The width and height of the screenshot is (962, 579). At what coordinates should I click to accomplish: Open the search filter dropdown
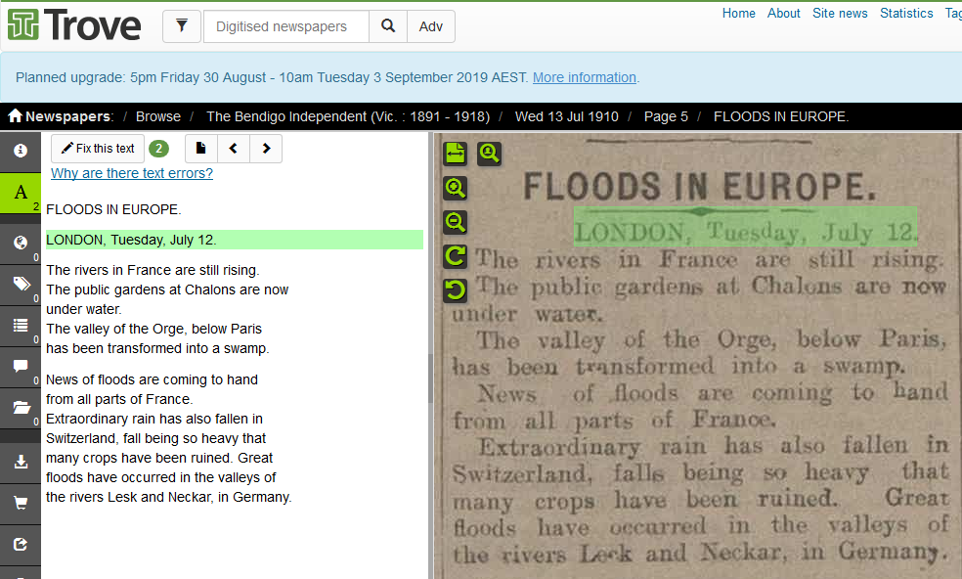181,26
